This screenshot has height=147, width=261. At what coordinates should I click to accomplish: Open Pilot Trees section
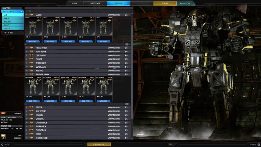[12, 33]
